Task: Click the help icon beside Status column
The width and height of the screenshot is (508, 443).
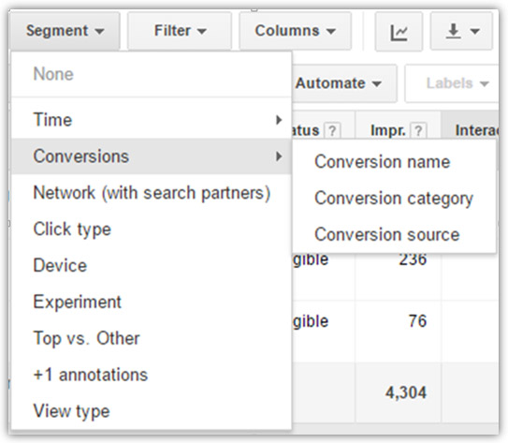Action: (x=332, y=131)
